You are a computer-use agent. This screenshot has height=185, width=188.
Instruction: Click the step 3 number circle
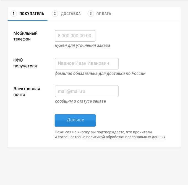[x=91, y=14]
